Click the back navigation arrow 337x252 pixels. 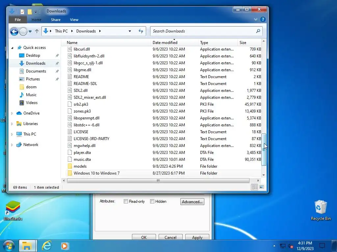coord(14,31)
